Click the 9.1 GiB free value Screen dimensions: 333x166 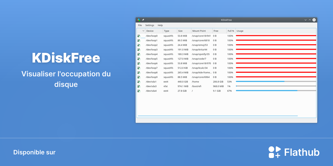[x=217, y=91]
